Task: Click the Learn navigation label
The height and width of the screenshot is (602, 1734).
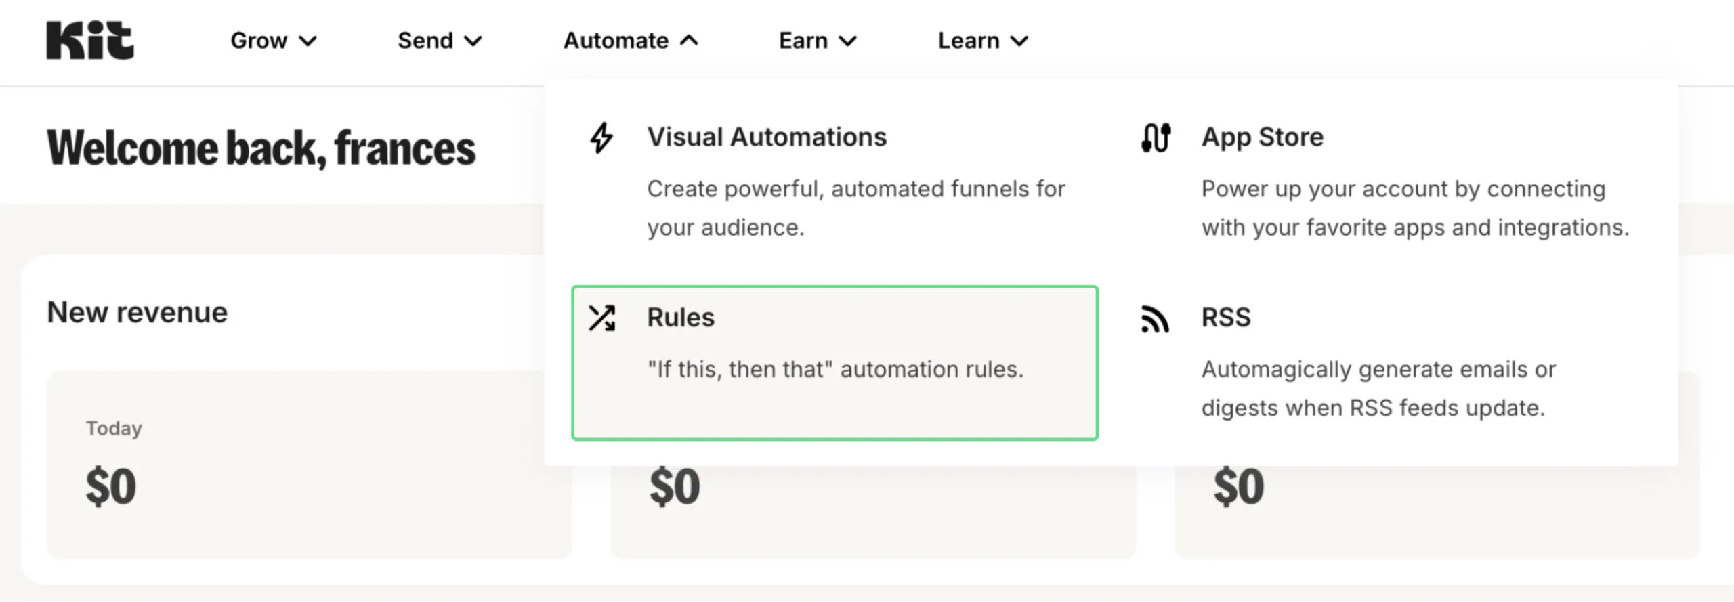Action: coord(968,41)
